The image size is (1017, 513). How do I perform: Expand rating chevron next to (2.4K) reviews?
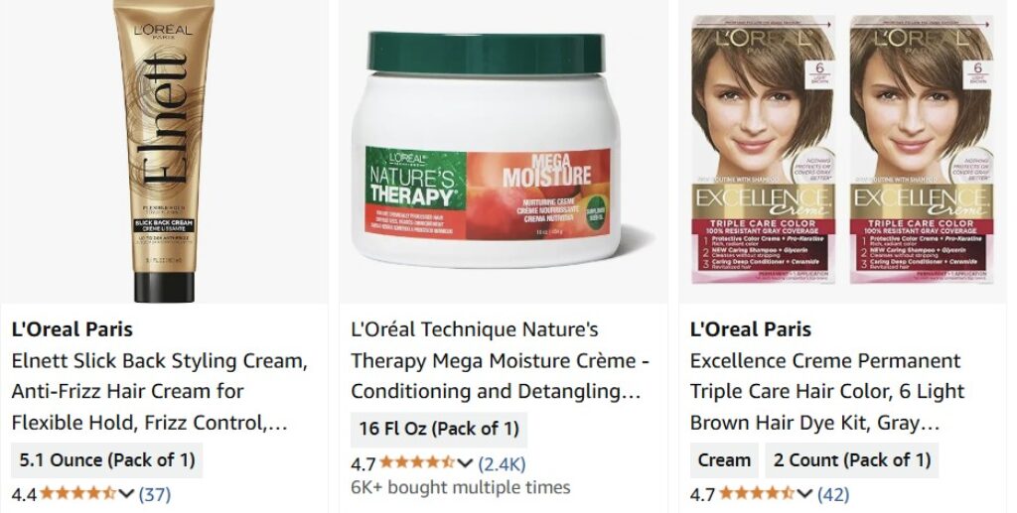465,463
